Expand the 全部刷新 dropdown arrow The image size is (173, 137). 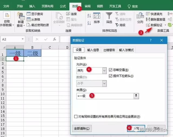coord(59,26)
